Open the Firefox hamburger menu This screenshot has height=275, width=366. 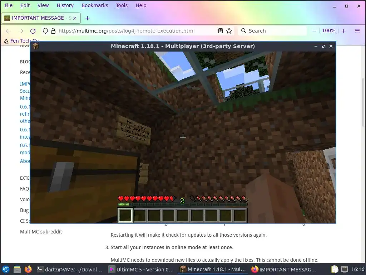[357, 31]
